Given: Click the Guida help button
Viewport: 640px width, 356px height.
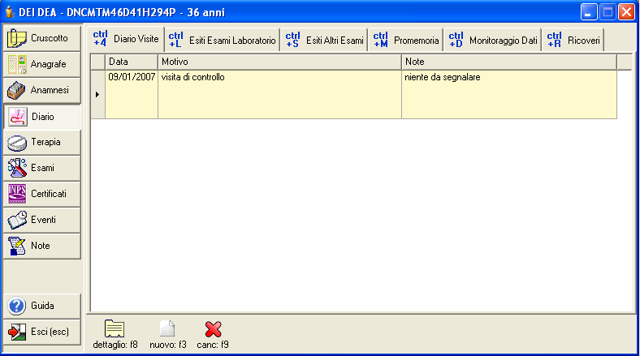Looking at the screenshot, I should (x=42, y=306).
